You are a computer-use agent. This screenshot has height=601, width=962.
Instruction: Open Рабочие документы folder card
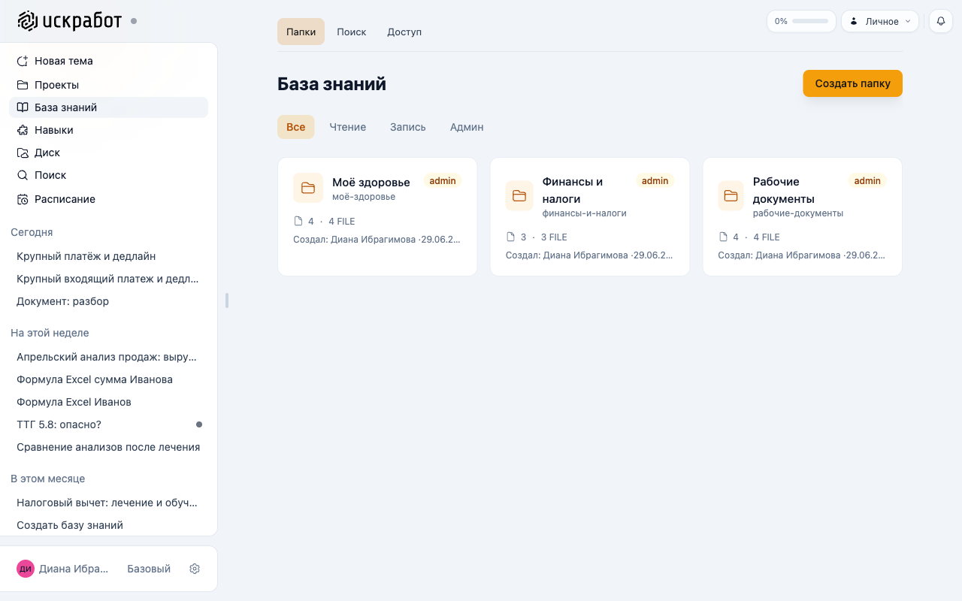click(x=803, y=216)
